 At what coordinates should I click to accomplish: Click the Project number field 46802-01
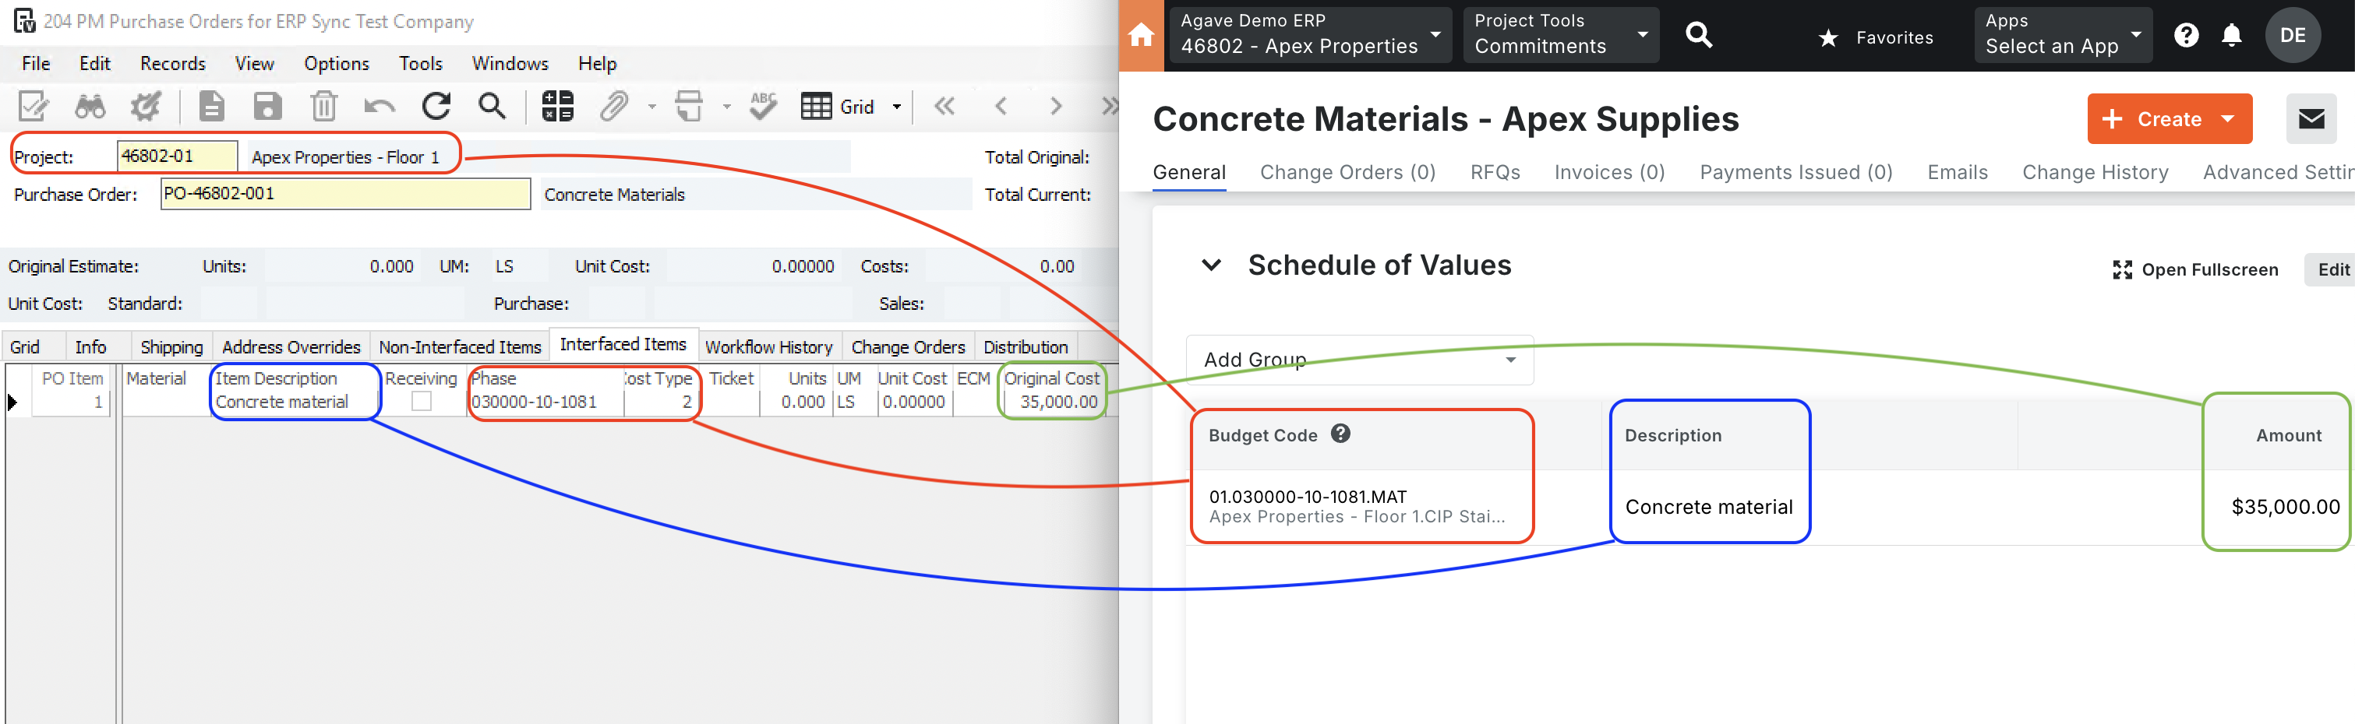tap(178, 156)
